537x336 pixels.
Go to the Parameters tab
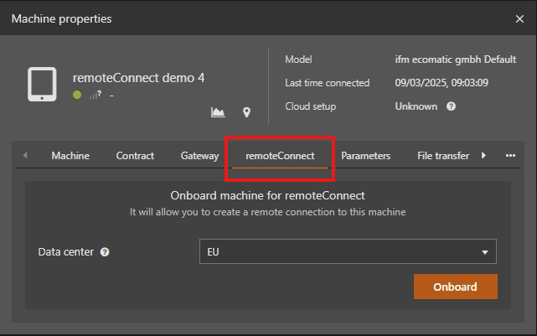point(366,156)
